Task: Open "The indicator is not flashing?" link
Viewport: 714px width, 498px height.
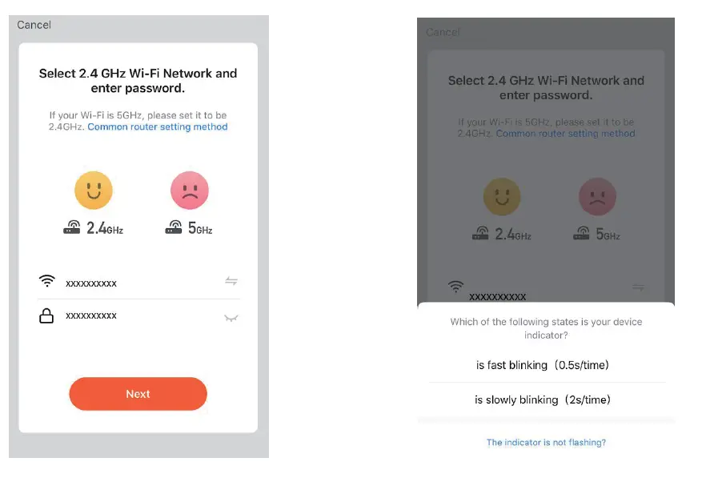Action: [x=546, y=442]
